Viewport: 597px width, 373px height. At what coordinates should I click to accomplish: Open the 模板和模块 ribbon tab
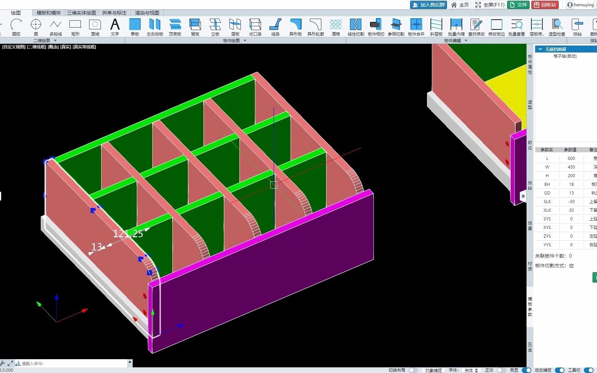[49, 13]
